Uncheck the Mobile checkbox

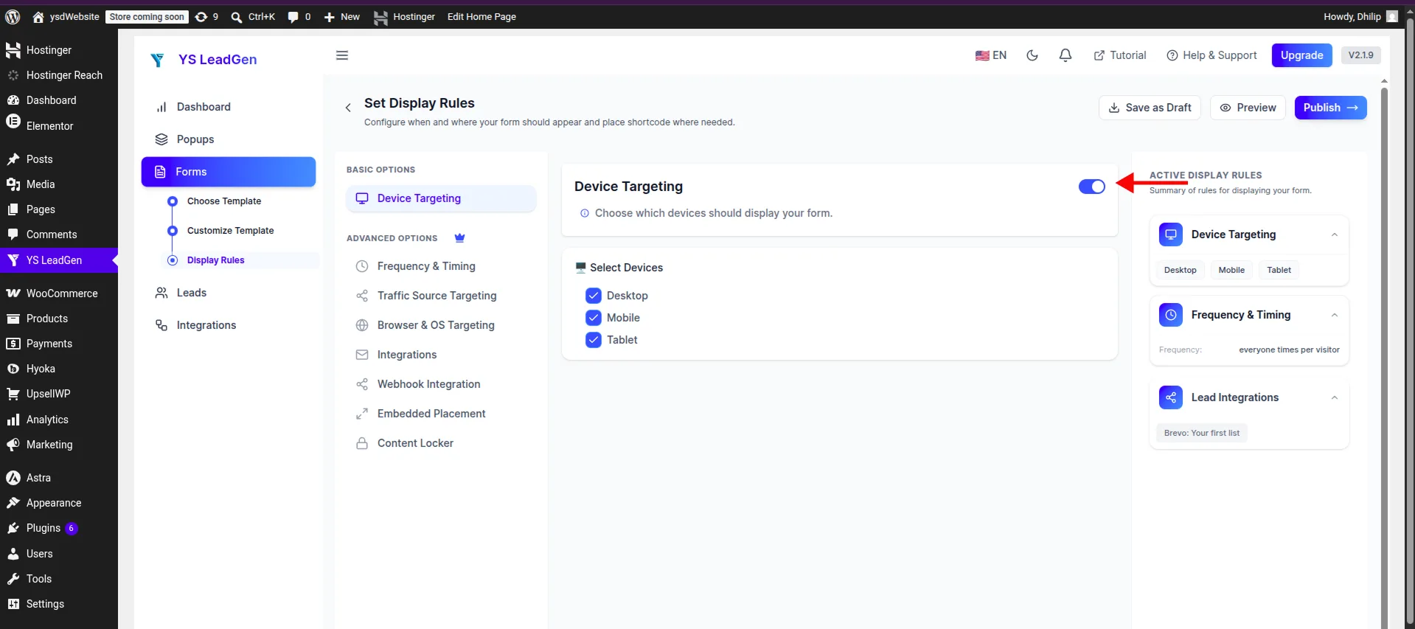tap(594, 318)
